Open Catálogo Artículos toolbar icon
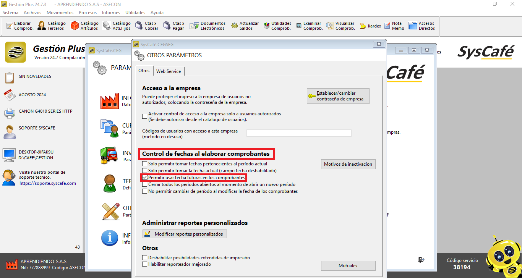The height and width of the screenshot is (278, 522). [75, 26]
